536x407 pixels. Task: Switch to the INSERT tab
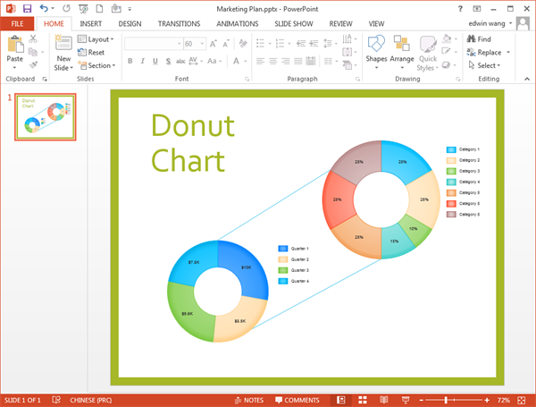90,23
